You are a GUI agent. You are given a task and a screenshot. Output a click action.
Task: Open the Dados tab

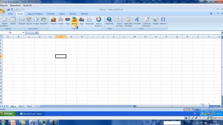click(62, 14)
